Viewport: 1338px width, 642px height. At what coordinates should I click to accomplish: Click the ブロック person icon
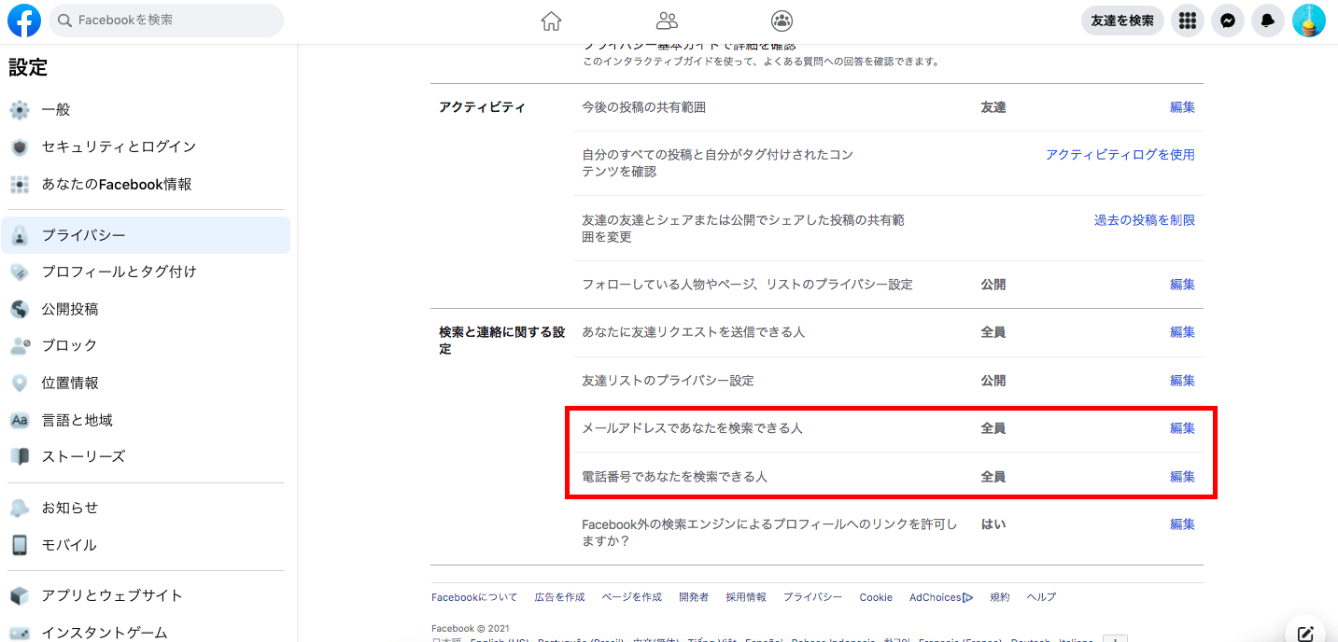(20, 345)
